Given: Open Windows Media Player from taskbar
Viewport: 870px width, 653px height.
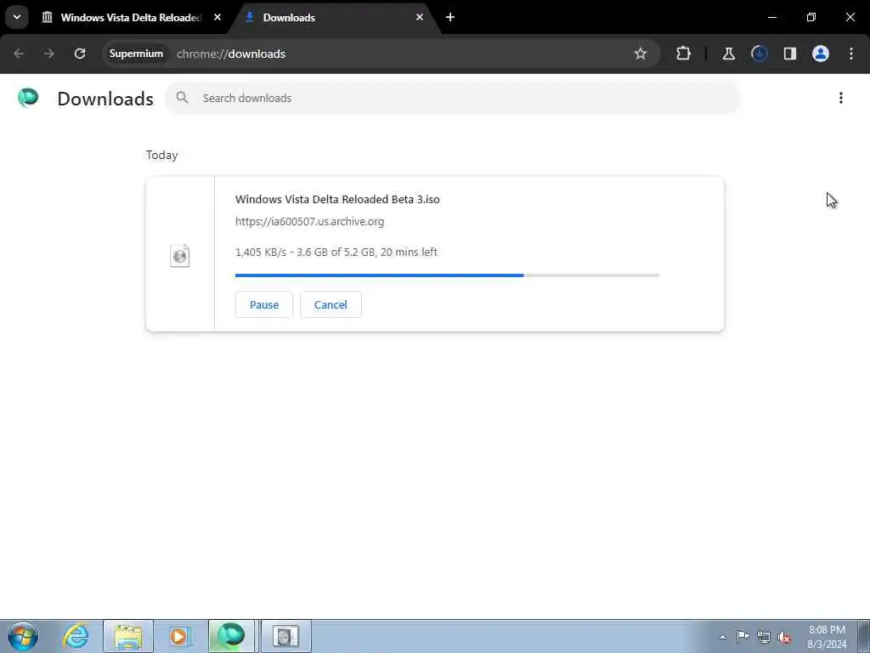Looking at the screenshot, I should click(180, 636).
